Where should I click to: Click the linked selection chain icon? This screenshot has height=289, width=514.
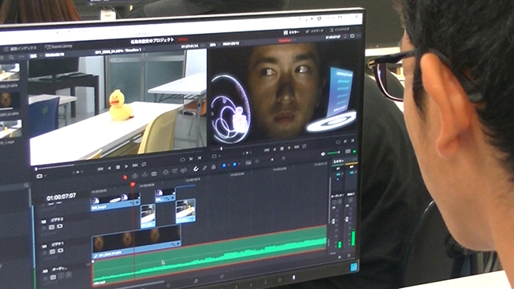[x=205, y=168]
